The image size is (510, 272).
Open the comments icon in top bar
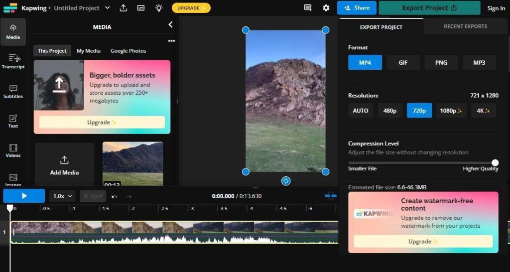pyautogui.click(x=307, y=8)
